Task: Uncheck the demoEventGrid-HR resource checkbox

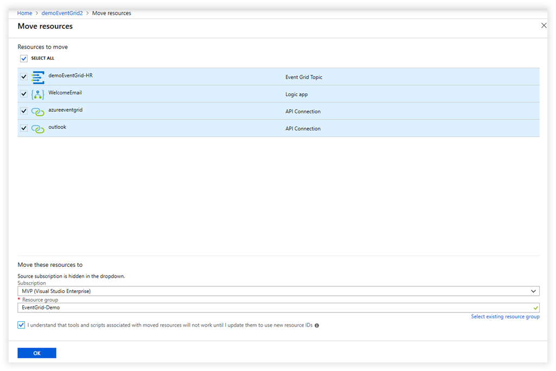Action: pos(24,77)
